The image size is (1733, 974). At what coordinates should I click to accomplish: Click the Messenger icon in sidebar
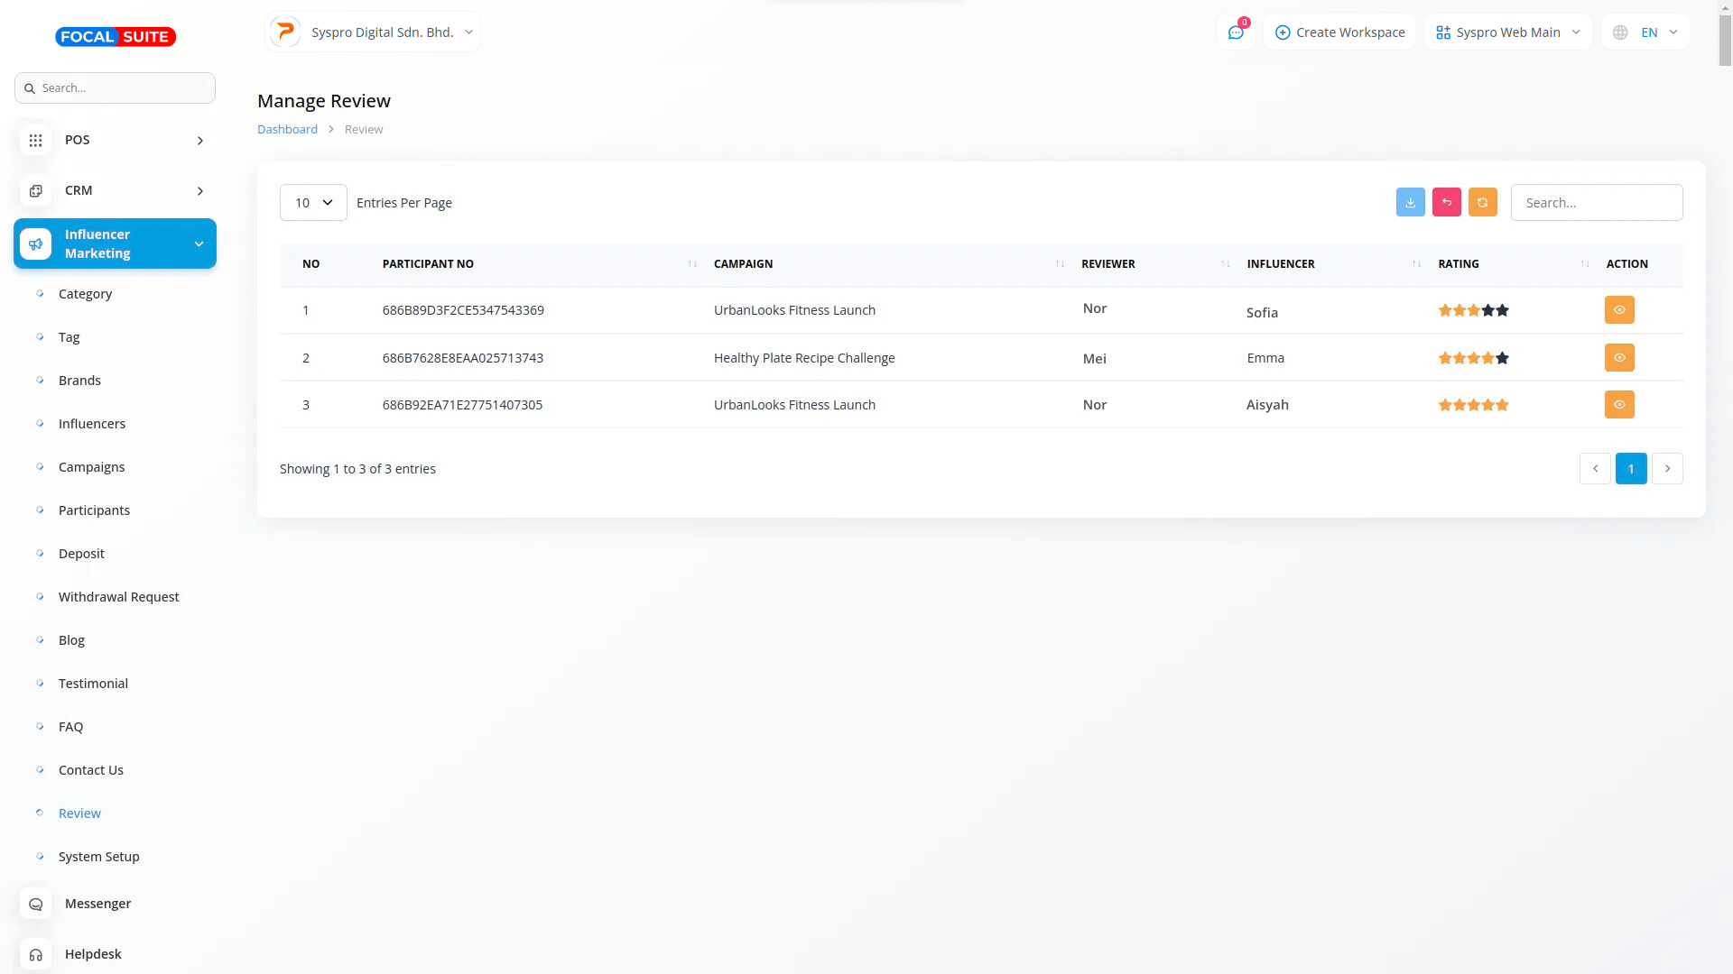(35, 904)
